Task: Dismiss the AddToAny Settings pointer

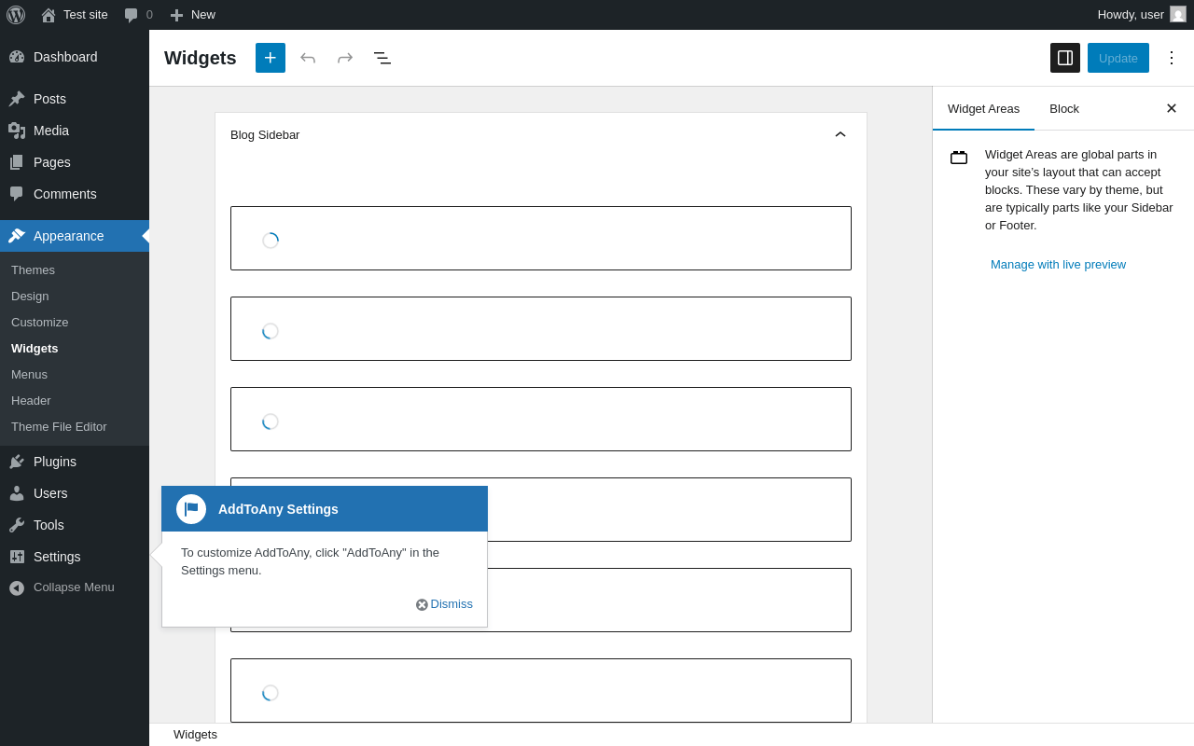Action: pyautogui.click(x=445, y=604)
